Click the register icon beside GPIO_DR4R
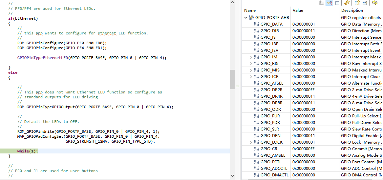The width and height of the screenshot is (383, 180). pyautogui.click(x=256, y=96)
